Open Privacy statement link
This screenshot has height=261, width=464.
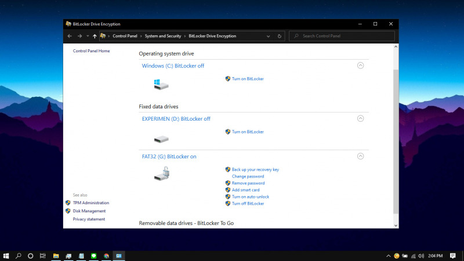89,219
